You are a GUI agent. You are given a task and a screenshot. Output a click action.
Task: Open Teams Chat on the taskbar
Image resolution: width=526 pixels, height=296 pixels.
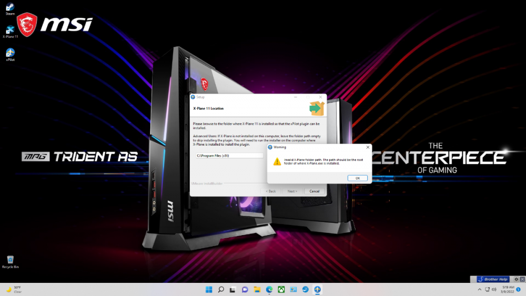(x=245, y=289)
